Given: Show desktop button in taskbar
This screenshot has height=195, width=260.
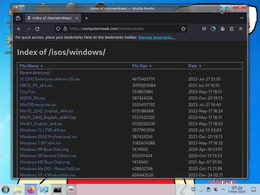Looking at the screenshot, I should click(x=253, y=189).
